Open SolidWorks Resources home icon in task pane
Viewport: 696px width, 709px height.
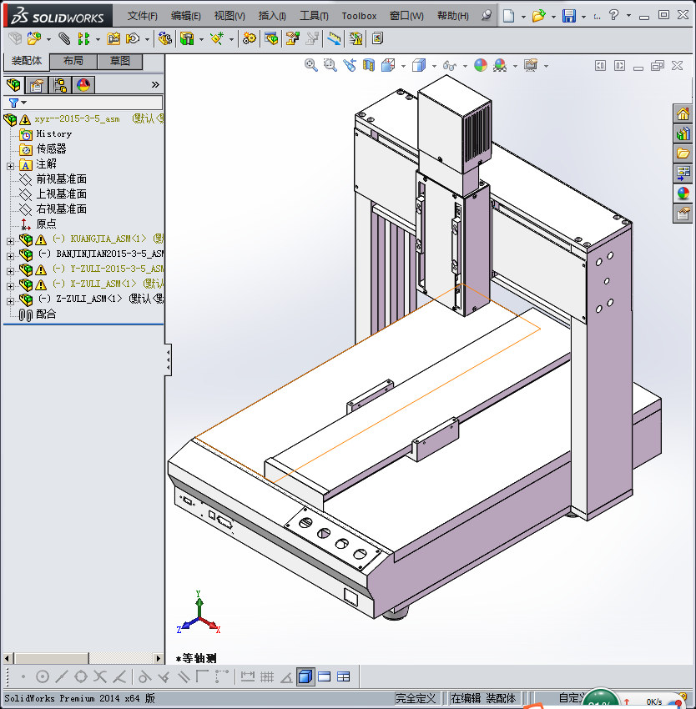[683, 114]
